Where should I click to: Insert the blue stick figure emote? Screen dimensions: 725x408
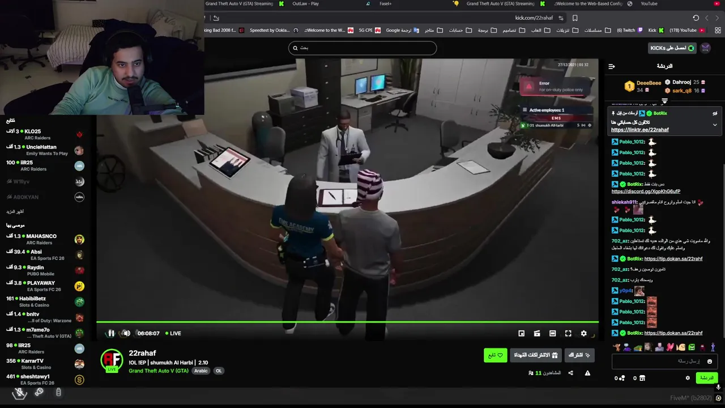[x=713, y=347]
